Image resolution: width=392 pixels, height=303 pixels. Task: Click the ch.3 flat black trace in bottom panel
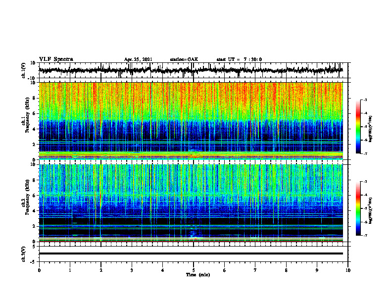[x=191, y=253]
